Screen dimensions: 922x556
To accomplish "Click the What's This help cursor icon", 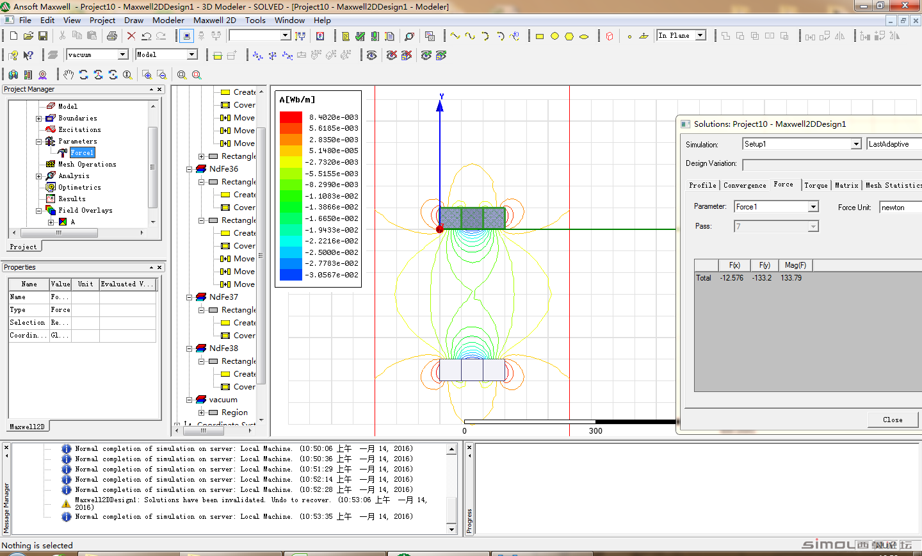I will (x=28, y=55).
